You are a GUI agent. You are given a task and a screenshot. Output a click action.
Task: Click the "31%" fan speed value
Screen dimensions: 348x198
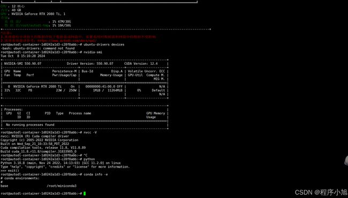(x=7, y=90)
